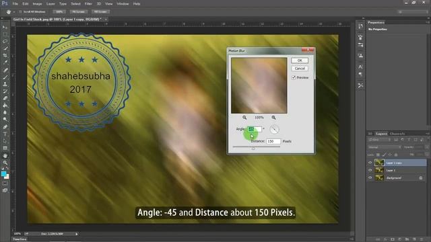
Task: Select the Clone Stamp tool
Action: [x=5, y=84]
